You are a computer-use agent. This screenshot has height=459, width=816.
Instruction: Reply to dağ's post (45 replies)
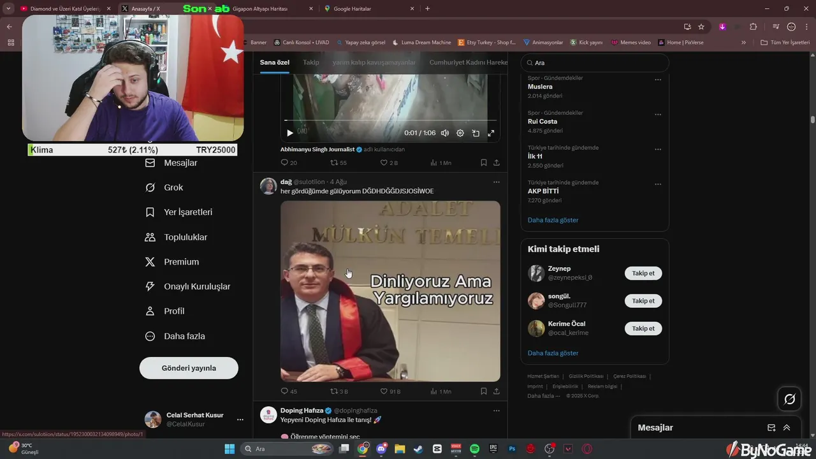(x=289, y=391)
